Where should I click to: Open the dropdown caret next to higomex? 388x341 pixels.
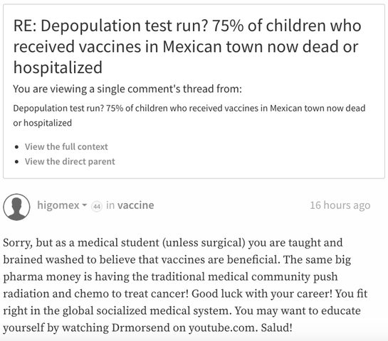click(x=85, y=205)
